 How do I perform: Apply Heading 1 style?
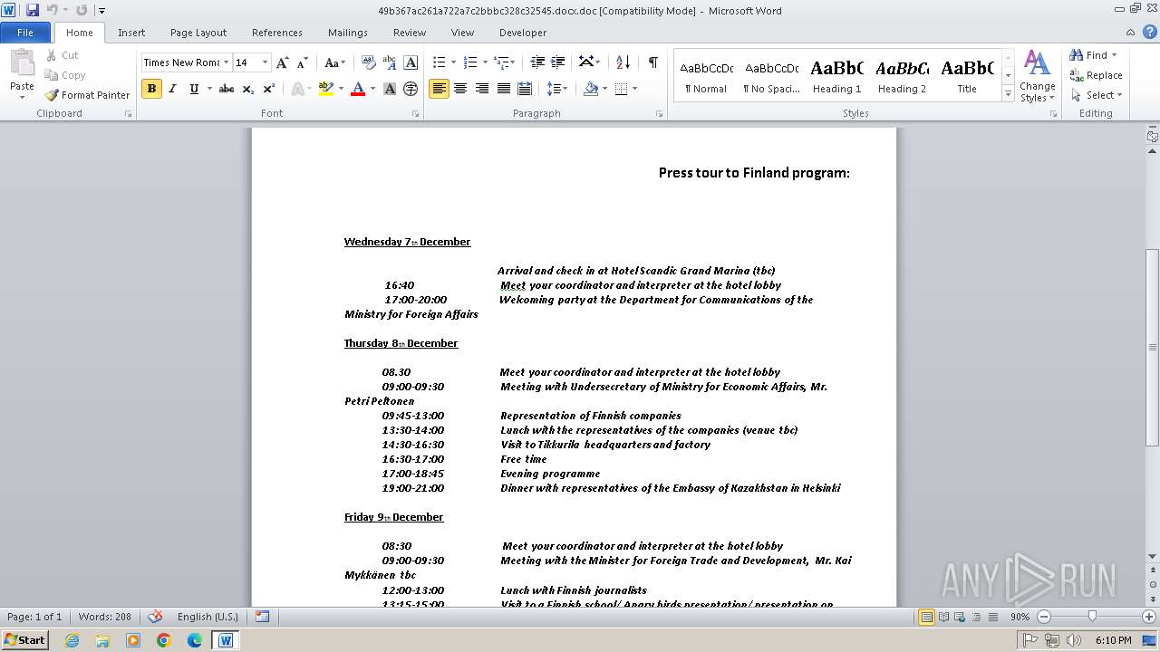point(836,76)
